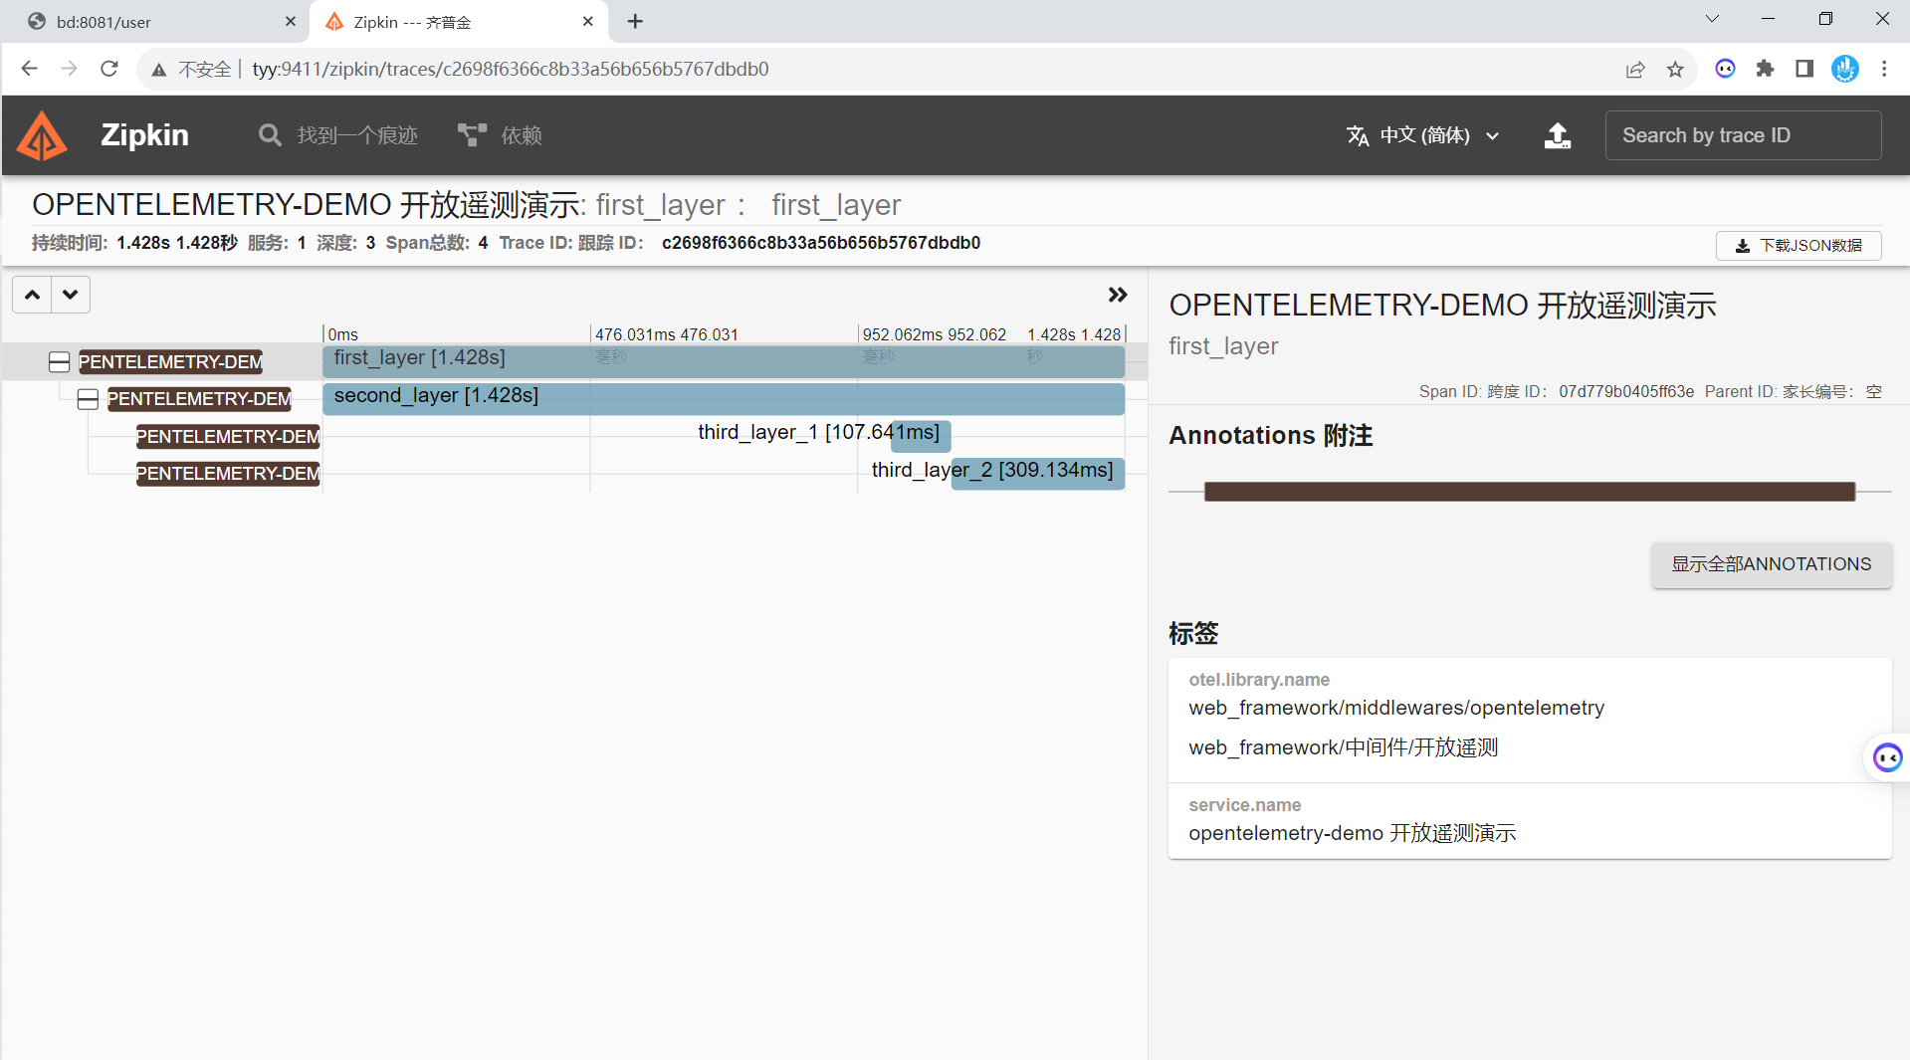Focus the Search by trace ID field
Screen dimensions: 1910x1060
(x=1743, y=135)
